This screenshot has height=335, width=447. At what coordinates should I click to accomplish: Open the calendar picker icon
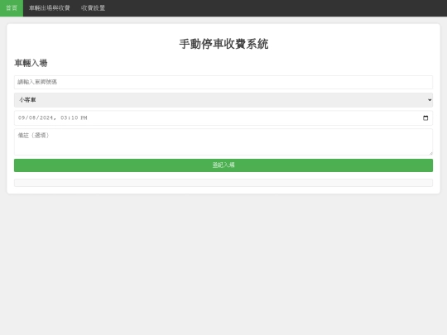click(425, 118)
